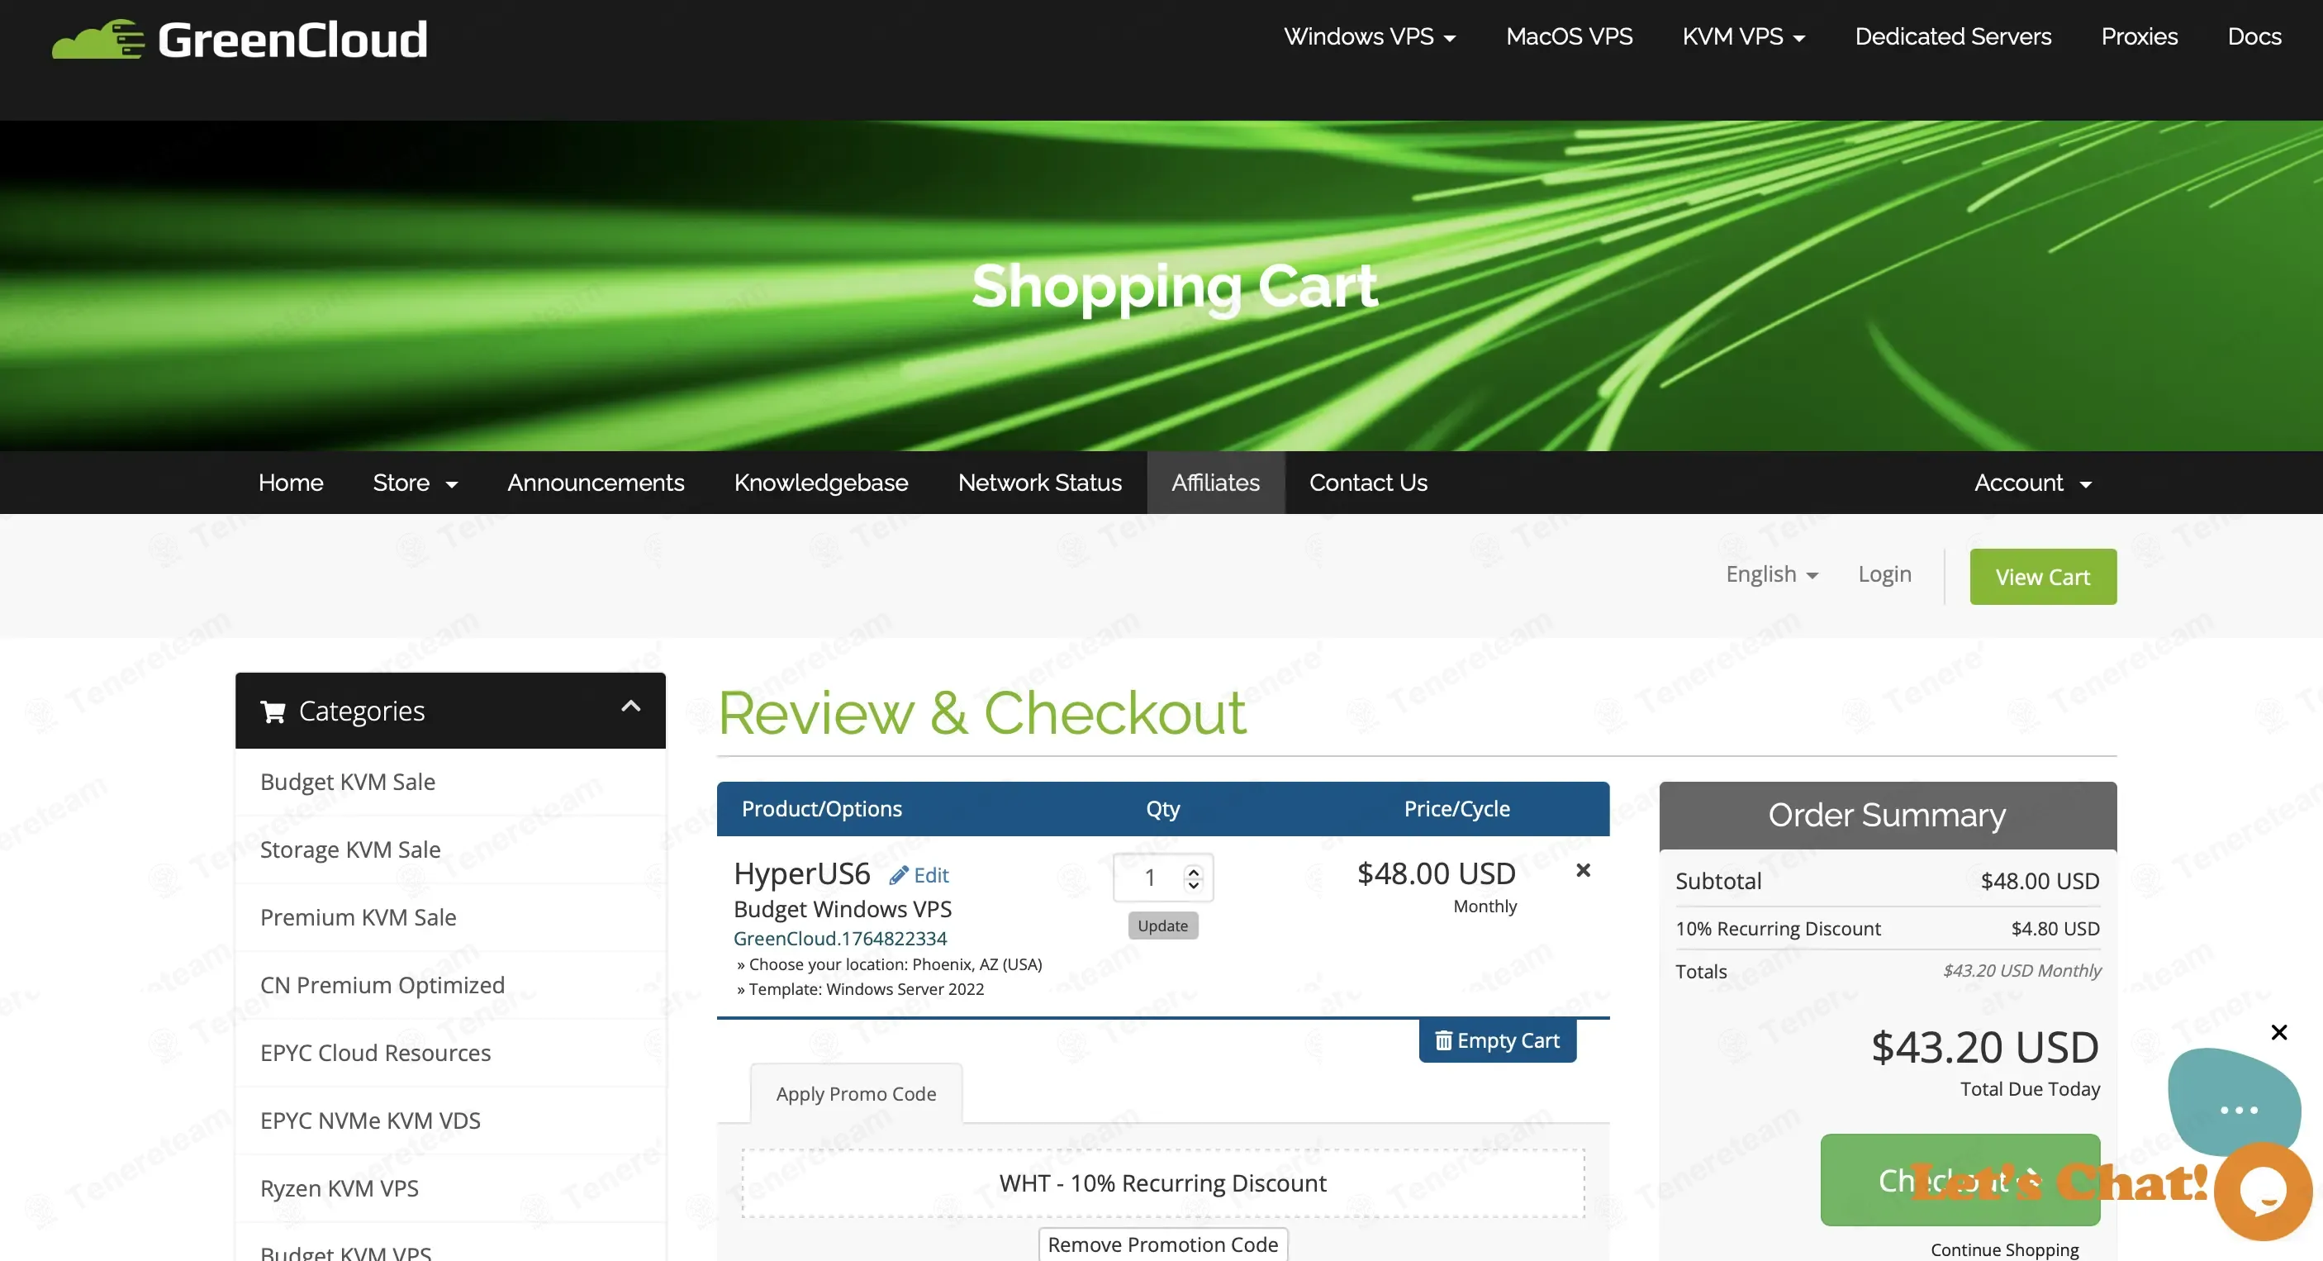Viewport: 2323px width, 1261px height.
Task: Select Budget KVM Sale category
Action: [x=450, y=782]
